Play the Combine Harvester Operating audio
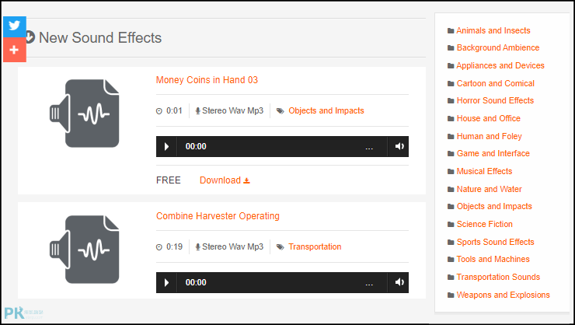Screen dimensions: 575x325 point(166,282)
